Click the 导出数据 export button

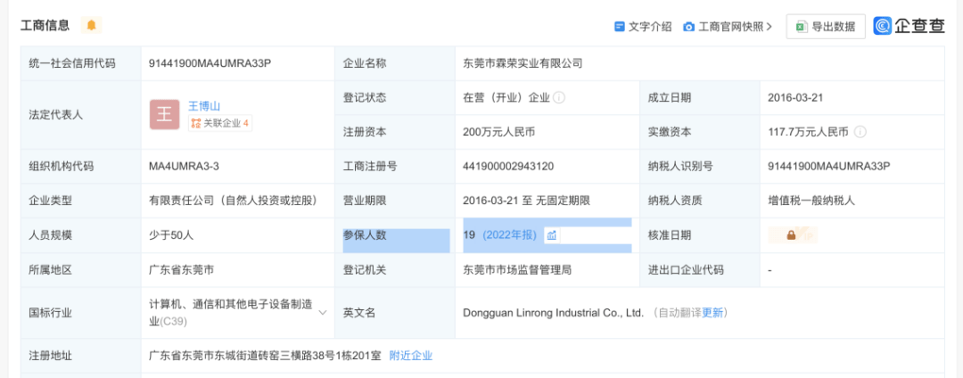click(x=826, y=27)
